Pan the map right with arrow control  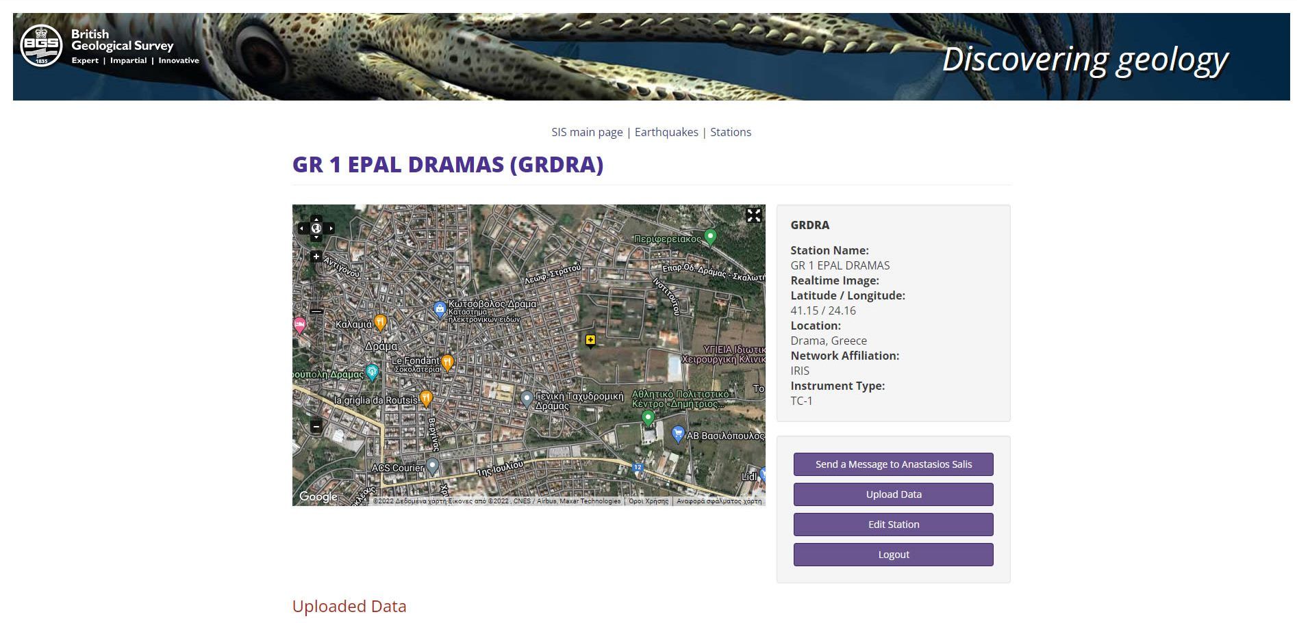pyautogui.click(x=331, y=228)
